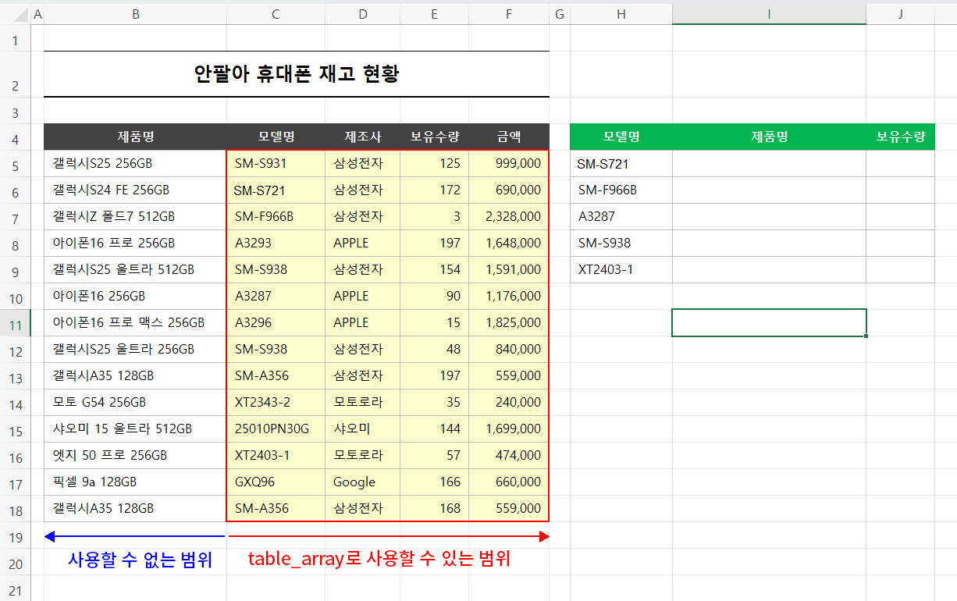Viewport: 957px width, 601px height.
Task: Select the cell 픽셀 9a 128GB
Action: (136, 482)
